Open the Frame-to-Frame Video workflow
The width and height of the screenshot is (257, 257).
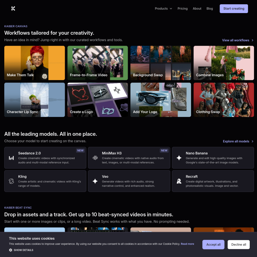[98, 63]
